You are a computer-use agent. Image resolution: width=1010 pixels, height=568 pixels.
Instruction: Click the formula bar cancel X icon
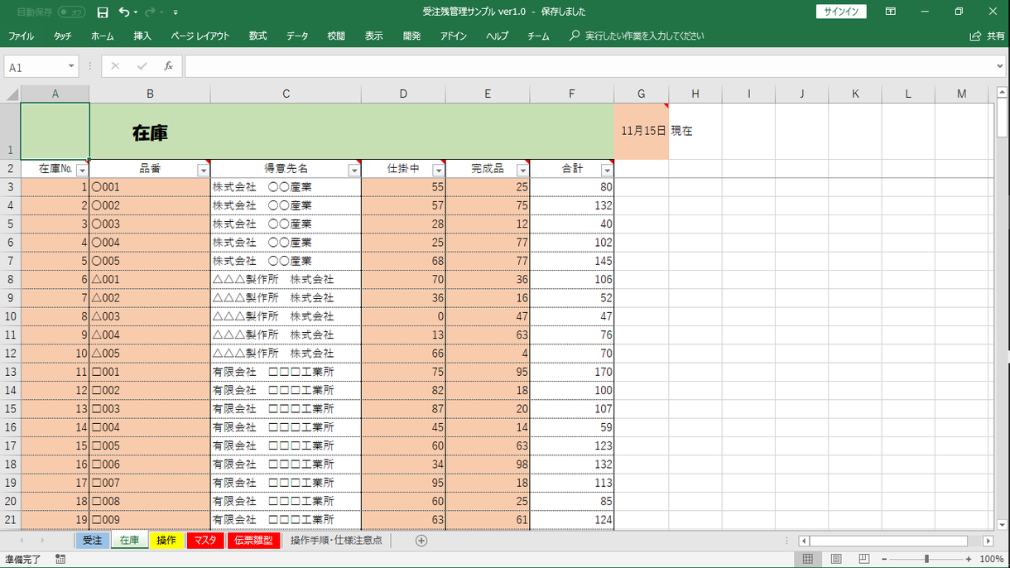[115, 66]
